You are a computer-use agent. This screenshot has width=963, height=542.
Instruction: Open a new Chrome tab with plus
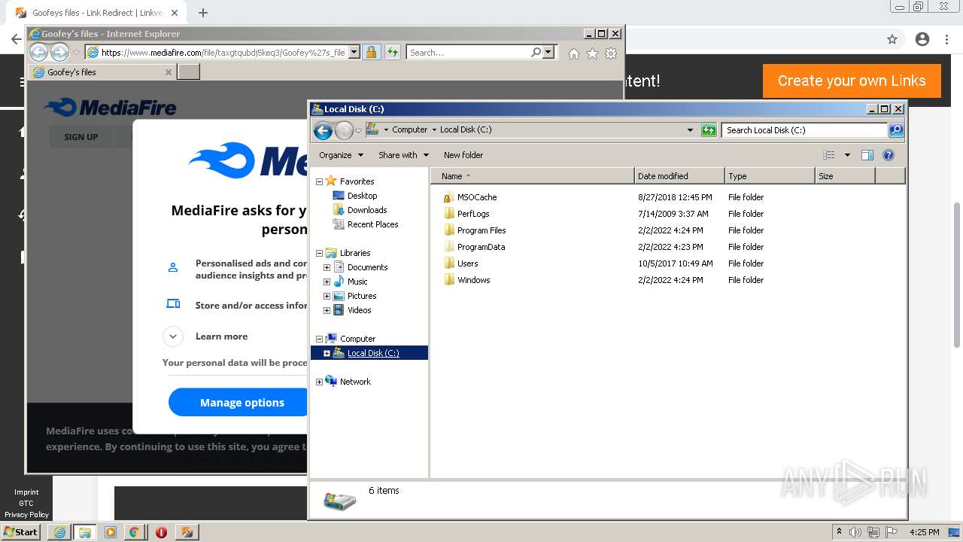pos(203,13)
